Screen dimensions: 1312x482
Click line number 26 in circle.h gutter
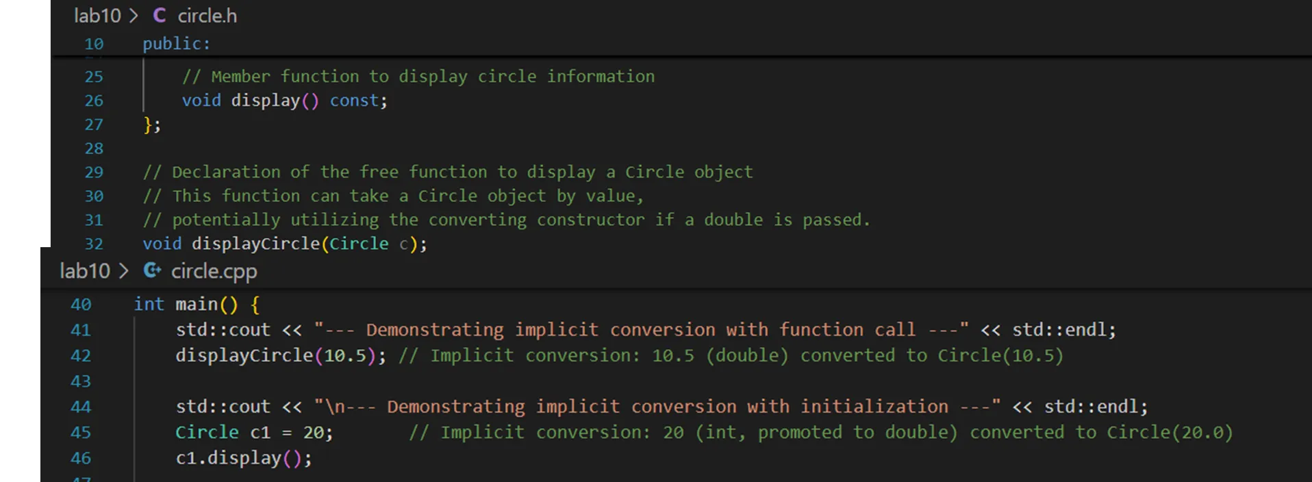94,101
